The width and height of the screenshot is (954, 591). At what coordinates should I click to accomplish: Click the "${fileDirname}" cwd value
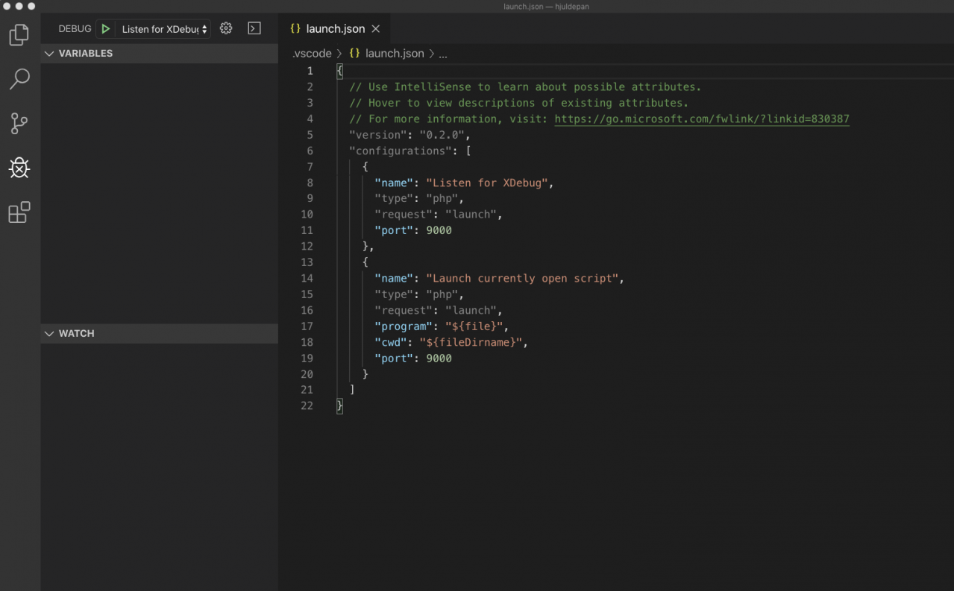coord(470,343)
